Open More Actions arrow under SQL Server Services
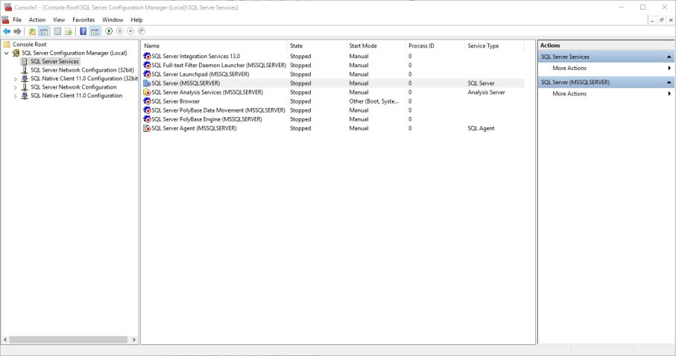 (669, 68)
